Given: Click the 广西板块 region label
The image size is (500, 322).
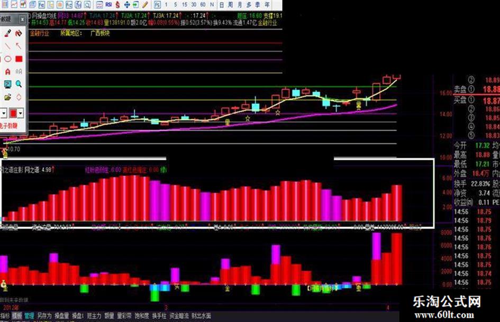Looking at the screenshot, I should click(x=100, y=33).
